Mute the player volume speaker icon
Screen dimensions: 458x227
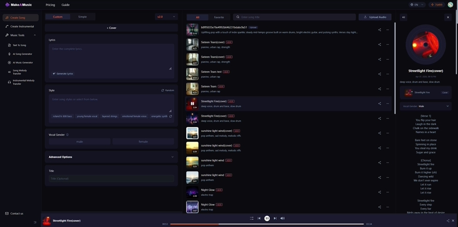coord(283,218)
